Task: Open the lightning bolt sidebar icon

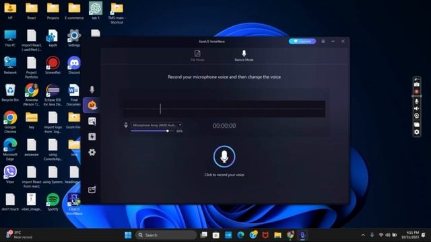Action: point(92,136)
